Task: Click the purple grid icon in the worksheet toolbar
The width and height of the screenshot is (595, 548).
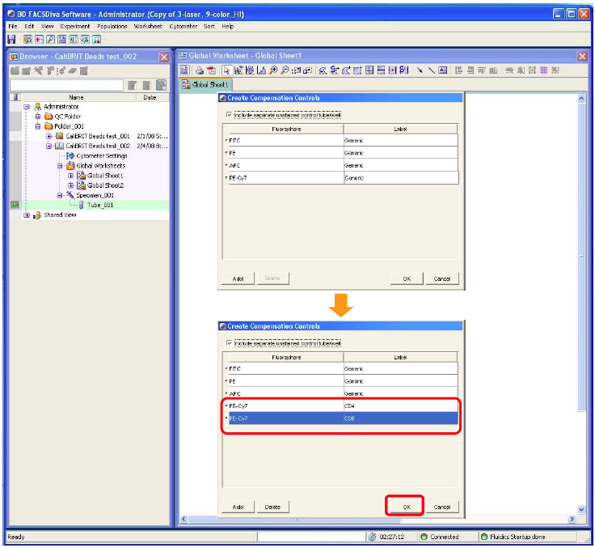Action: pyautogui.click(x=544, y=70)
